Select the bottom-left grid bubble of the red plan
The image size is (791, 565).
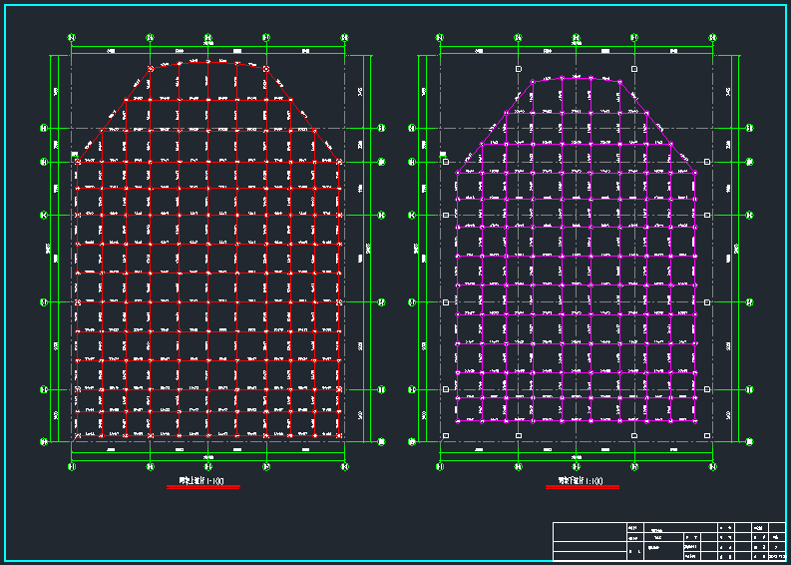pos(72,466)
